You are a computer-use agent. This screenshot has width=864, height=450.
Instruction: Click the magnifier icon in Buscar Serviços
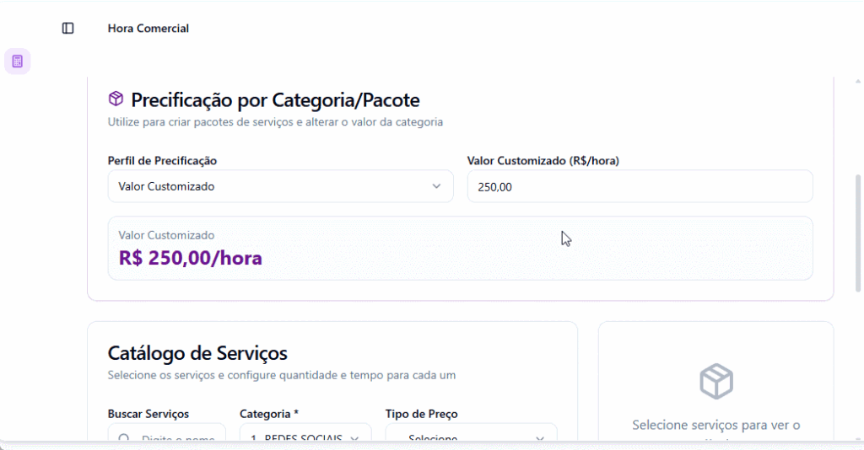(x=124, y=438)
